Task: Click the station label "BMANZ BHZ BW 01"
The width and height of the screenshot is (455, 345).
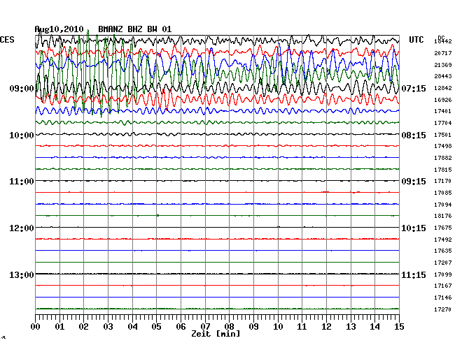Action: pos(135,29)
